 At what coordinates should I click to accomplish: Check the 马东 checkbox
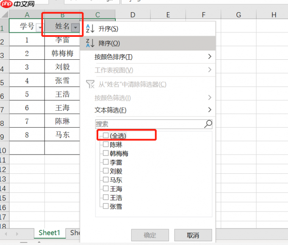pos(105,180)
